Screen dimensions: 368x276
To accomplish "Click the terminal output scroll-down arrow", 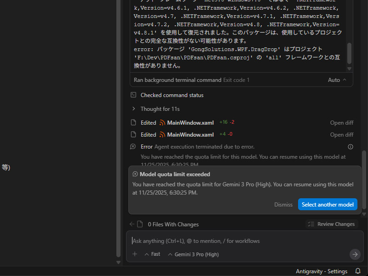I will (x=349, y=69).
